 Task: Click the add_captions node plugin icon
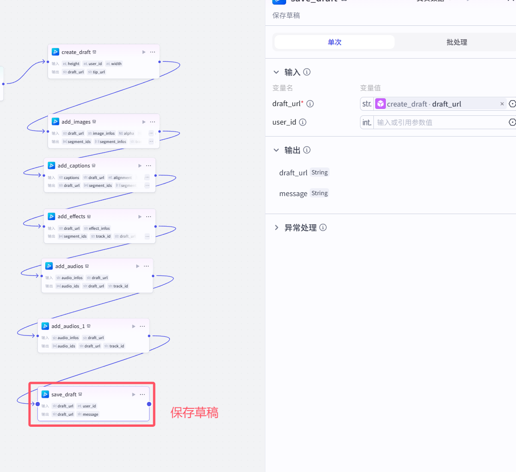[x=51, y=166]
